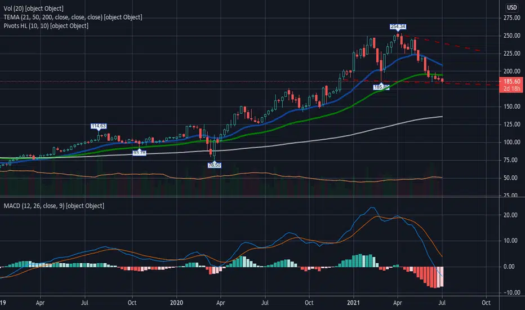Click the pivot high label 254.34
The image size is (525, 310).
point(398,26)
